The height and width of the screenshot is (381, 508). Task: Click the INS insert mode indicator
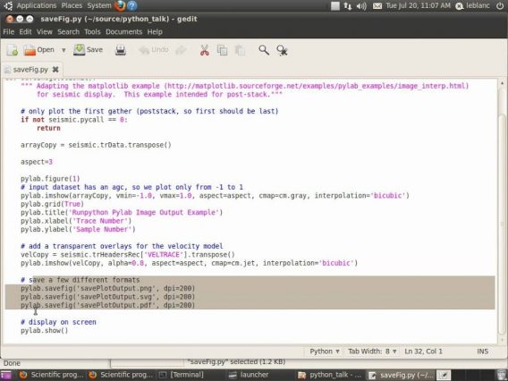[482, 351]
